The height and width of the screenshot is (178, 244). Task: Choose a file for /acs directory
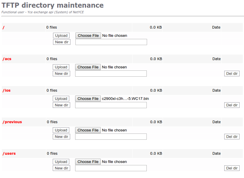point(88,67)
